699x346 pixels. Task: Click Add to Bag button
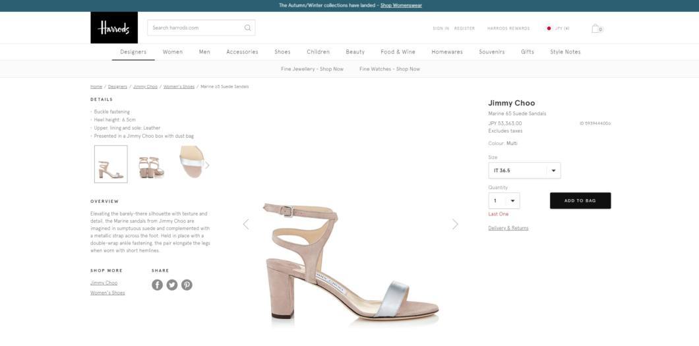tap(580, 201)
